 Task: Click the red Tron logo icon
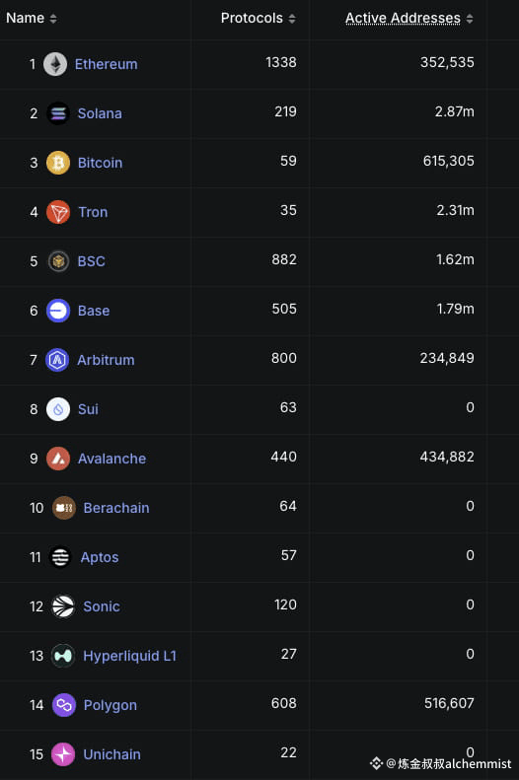(x=58, y=212)
